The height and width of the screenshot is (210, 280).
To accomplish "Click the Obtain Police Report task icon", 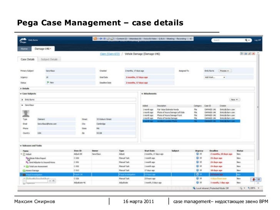I will point(27,158).
